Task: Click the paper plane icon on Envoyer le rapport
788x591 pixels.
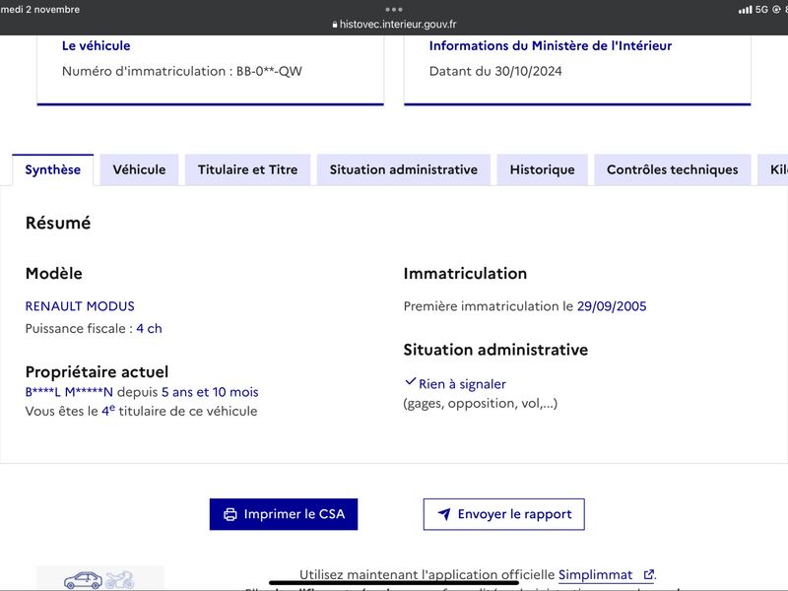Action: click(444, 513)
